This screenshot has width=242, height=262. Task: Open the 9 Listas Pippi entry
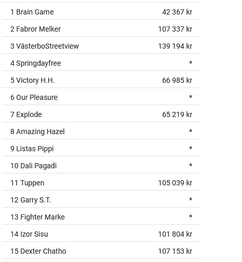pyautogui.click(x=101, y=148)
